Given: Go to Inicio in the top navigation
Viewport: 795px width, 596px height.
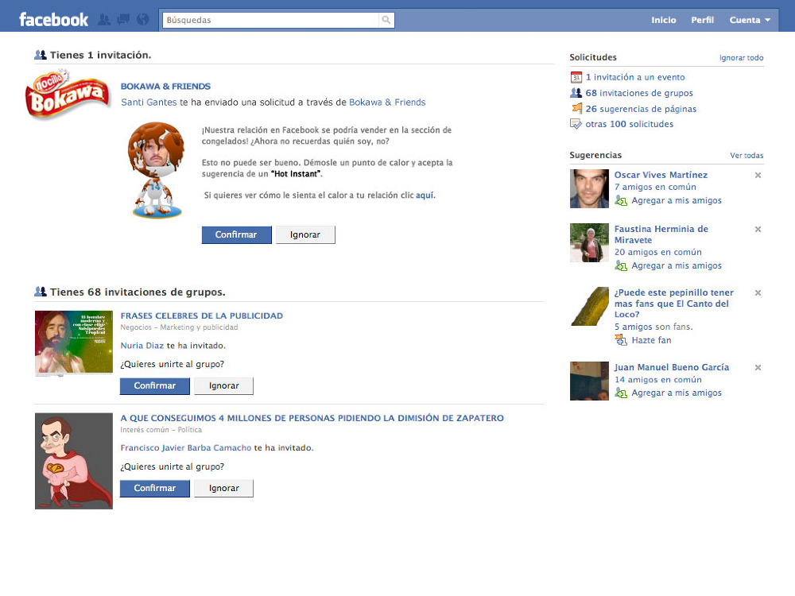Looking at the screenshot, I should [664, 20].
